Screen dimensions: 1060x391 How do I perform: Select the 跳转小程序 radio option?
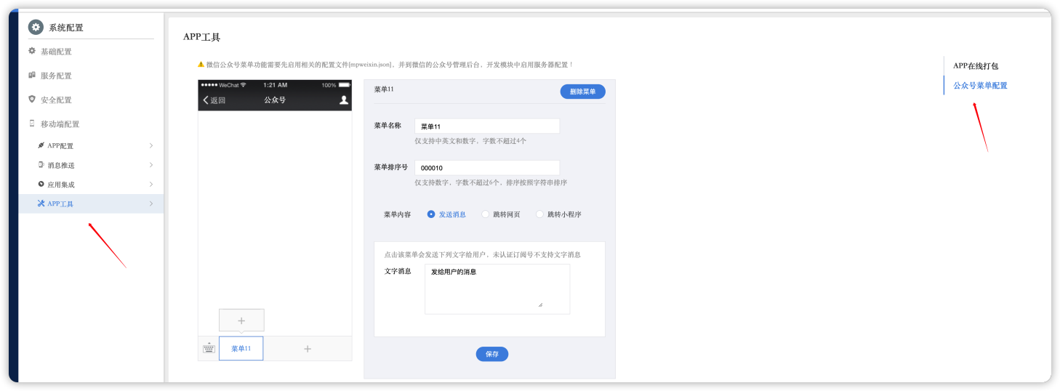coord(539,214)
